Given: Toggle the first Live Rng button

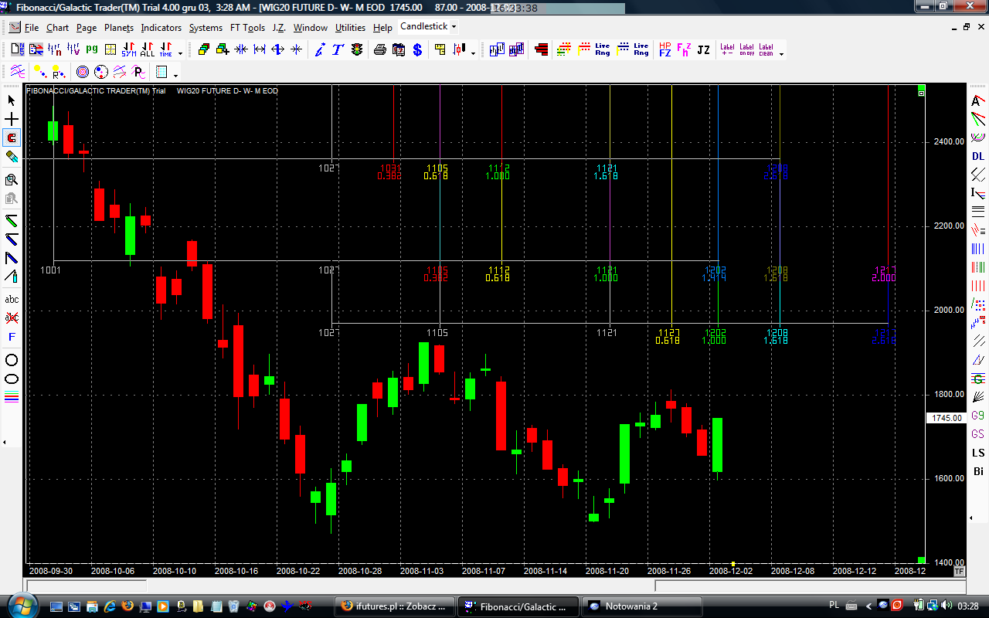Looking at the screenshot, I should [x=602, y=50].
